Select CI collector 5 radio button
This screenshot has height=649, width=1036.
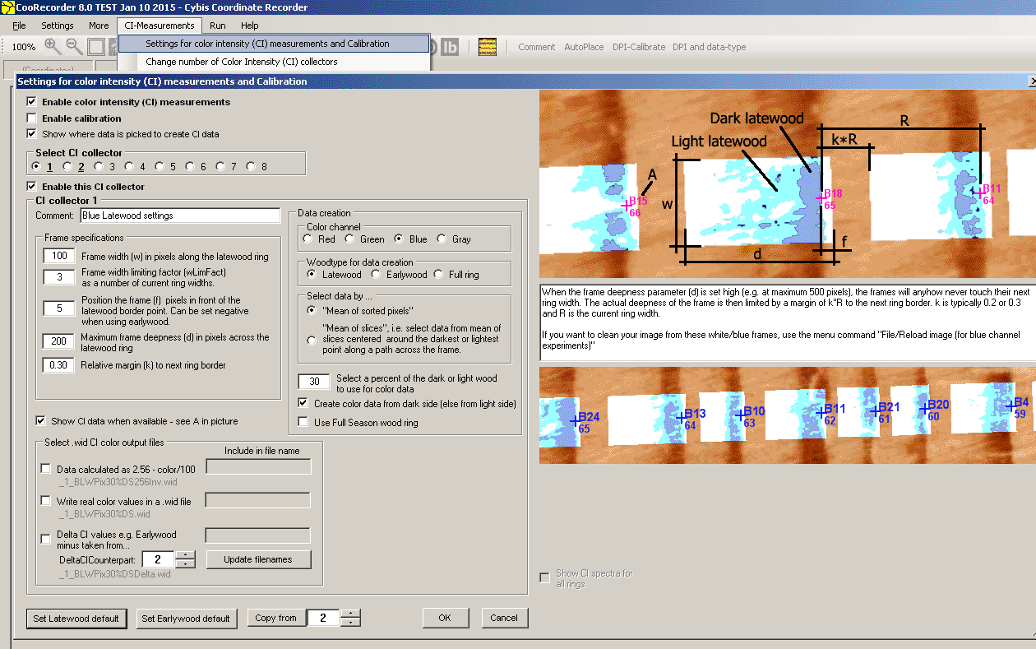[x=160, y=167]
